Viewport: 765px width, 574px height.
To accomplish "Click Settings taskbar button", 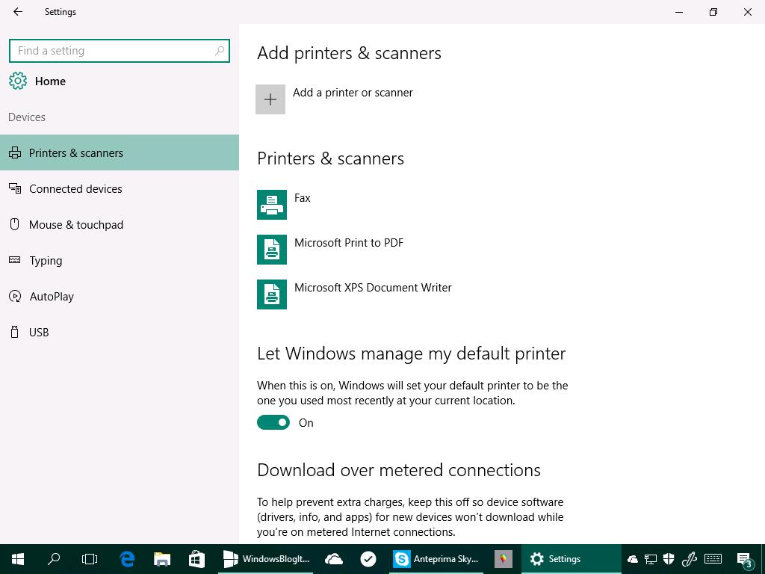I will click(x=572, y=559).
